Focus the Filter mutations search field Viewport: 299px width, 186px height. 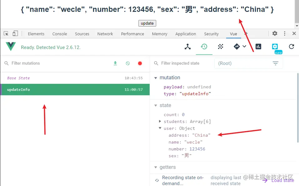coord(56,63)
